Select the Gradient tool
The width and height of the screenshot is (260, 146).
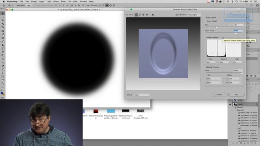coord(3,56)
